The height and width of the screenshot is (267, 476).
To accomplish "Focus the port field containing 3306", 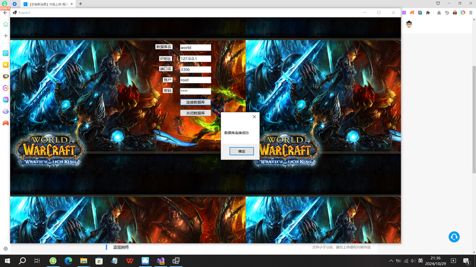I will coord(195,69).
